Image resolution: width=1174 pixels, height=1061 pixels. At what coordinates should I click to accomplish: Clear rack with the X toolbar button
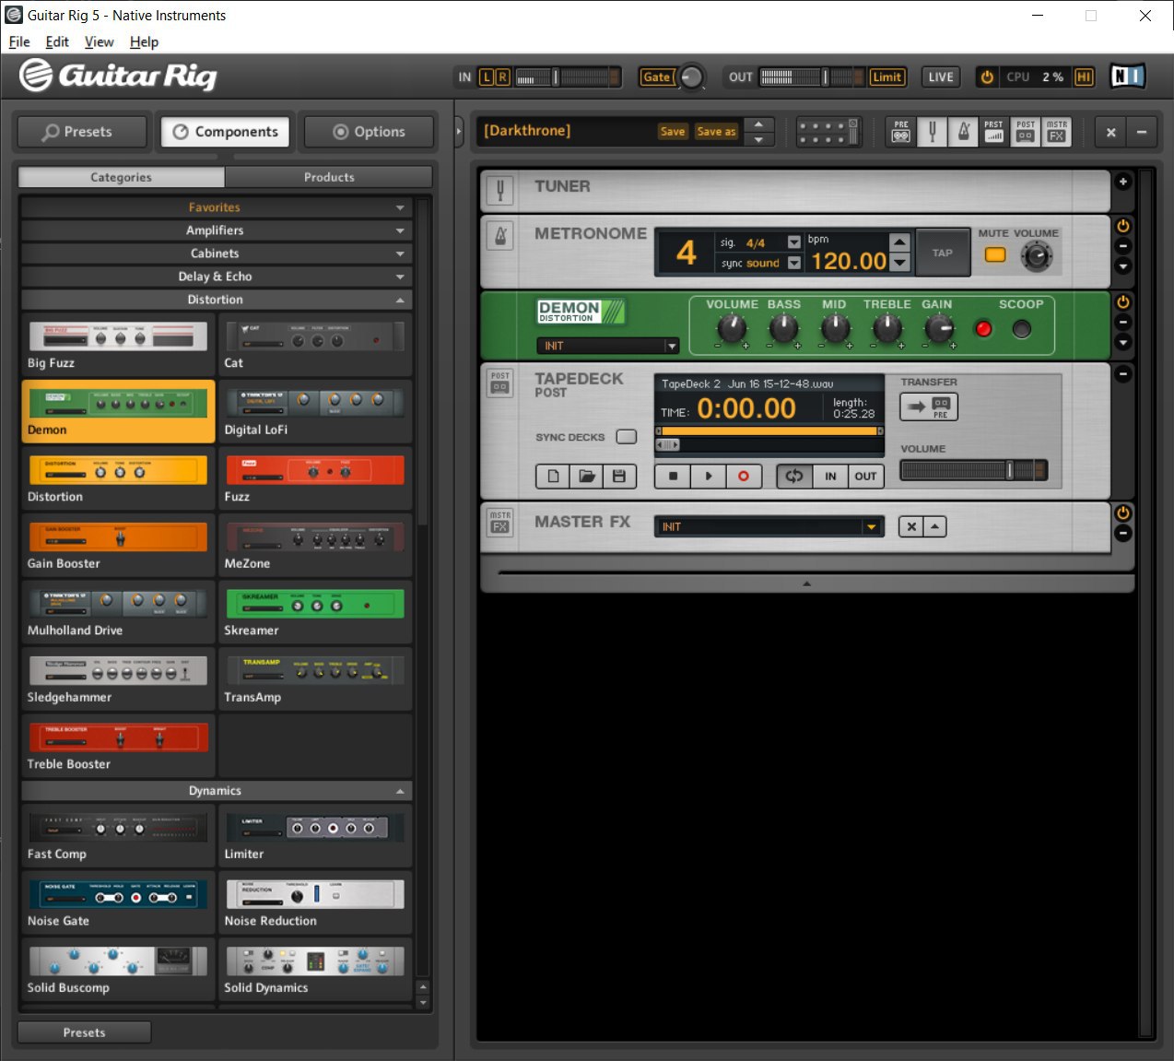[x=1110, y=132]
